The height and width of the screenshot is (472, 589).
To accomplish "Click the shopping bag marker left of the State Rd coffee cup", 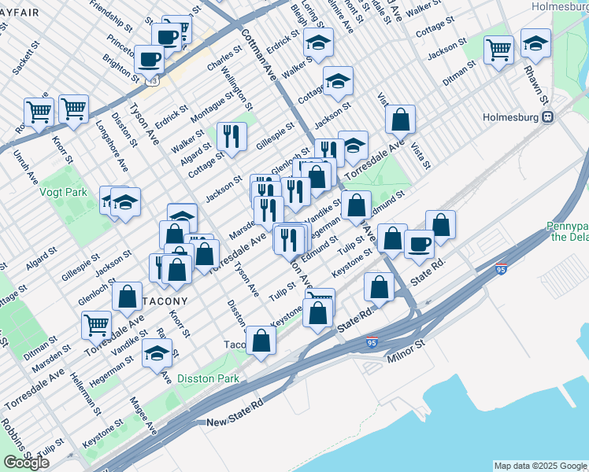I will tap(392, 238).
